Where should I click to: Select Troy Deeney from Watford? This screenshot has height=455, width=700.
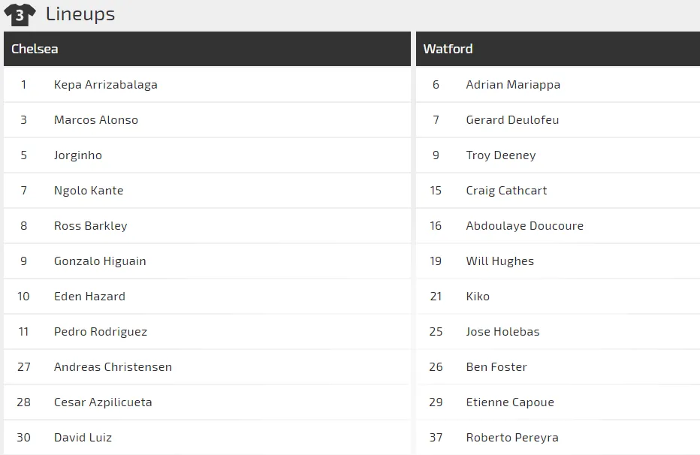pos(501,155)
